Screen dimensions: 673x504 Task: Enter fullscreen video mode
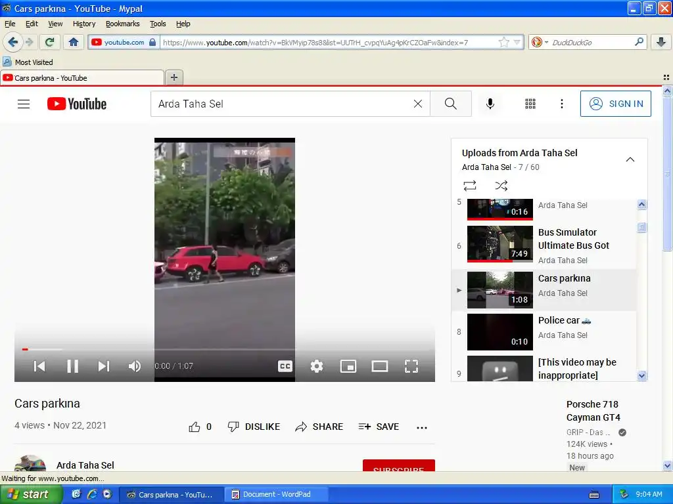pyautogui.click(x=411, y=366)
